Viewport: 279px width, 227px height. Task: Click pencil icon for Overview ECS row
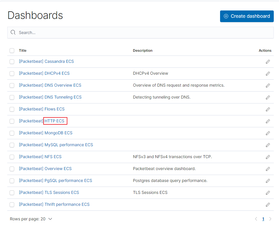pyautogui.click(x=268, y=169)
